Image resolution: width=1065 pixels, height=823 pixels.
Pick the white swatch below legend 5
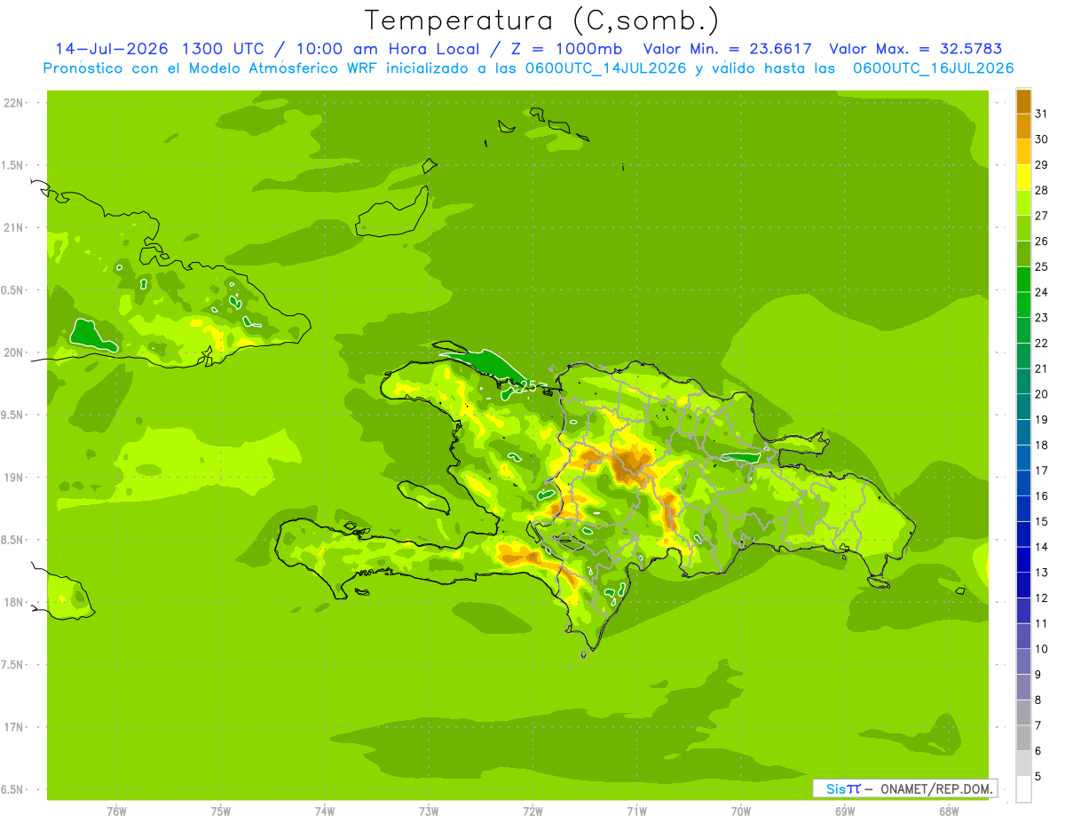pos(1023,789)
